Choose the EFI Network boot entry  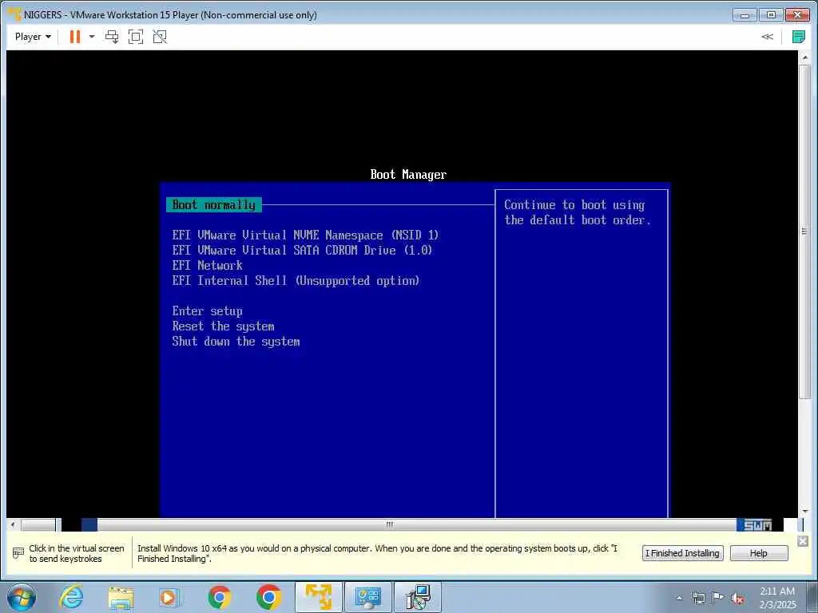(207, 265)
